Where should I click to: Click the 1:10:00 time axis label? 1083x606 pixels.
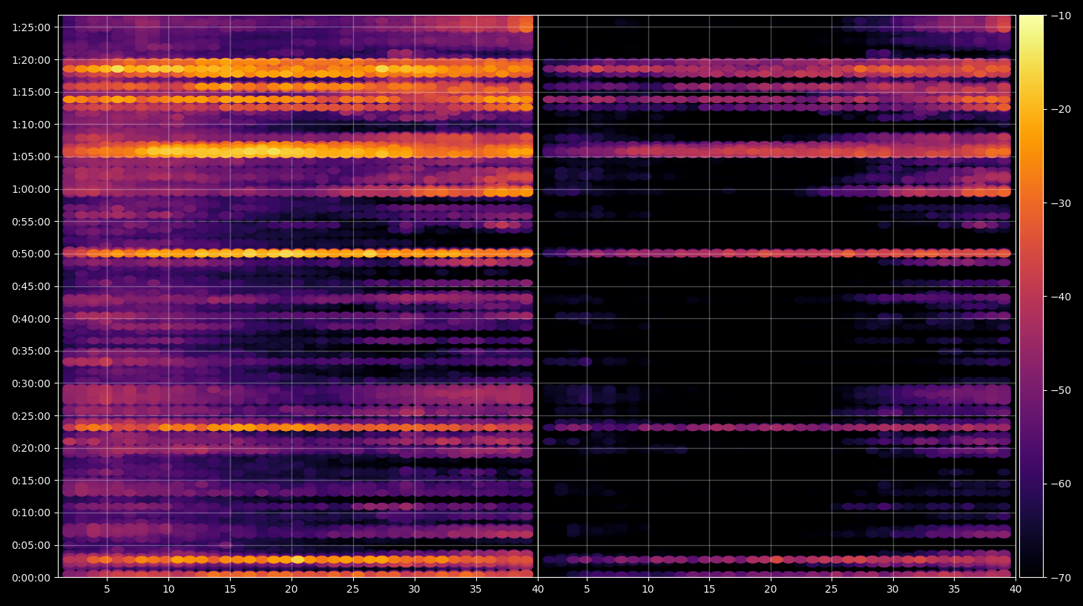pos(31,125)
